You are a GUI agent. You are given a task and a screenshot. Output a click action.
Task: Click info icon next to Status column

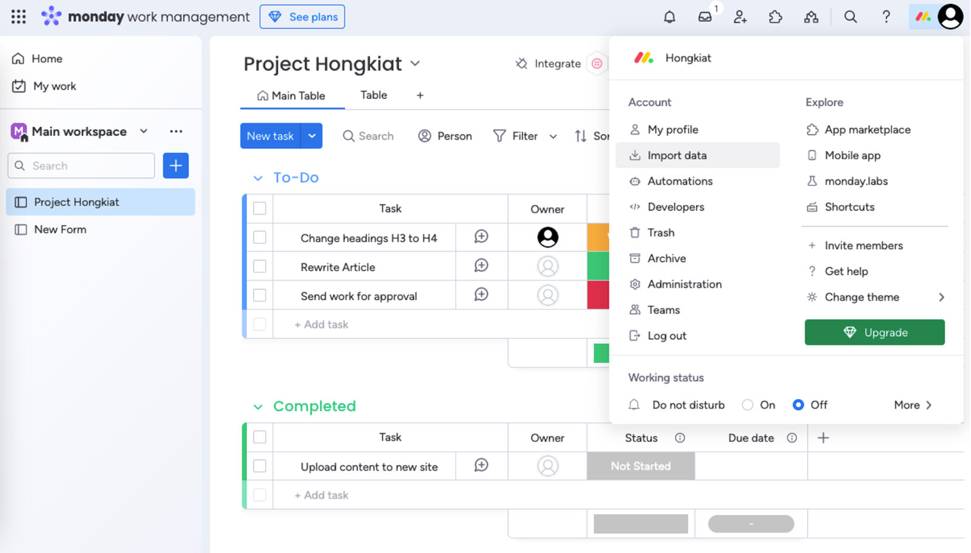pyautogui.click(x=680, y=438)
